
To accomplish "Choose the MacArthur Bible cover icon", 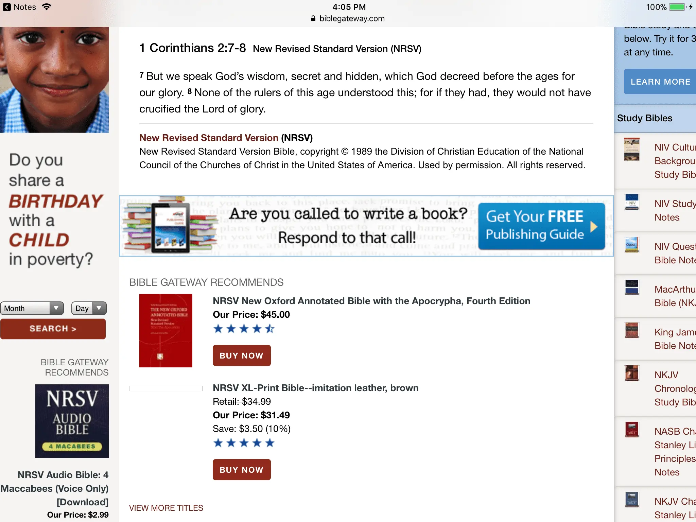I will point(632,288).
